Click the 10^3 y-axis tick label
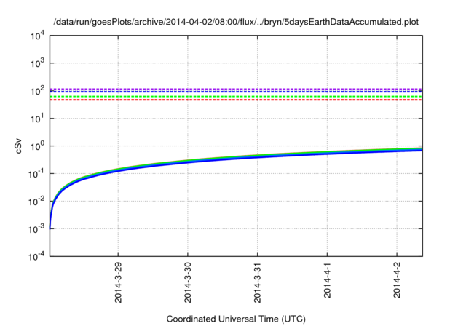The height and width of the screenshot is (326, 466). (38, 63)
